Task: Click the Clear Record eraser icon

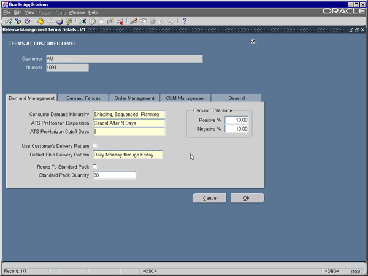Action: 110,21
